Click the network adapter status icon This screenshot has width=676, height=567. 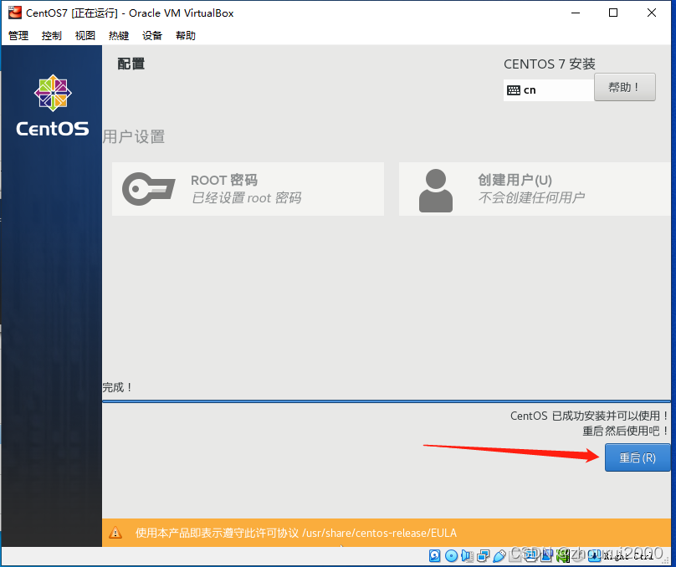(x=484, y=556)
